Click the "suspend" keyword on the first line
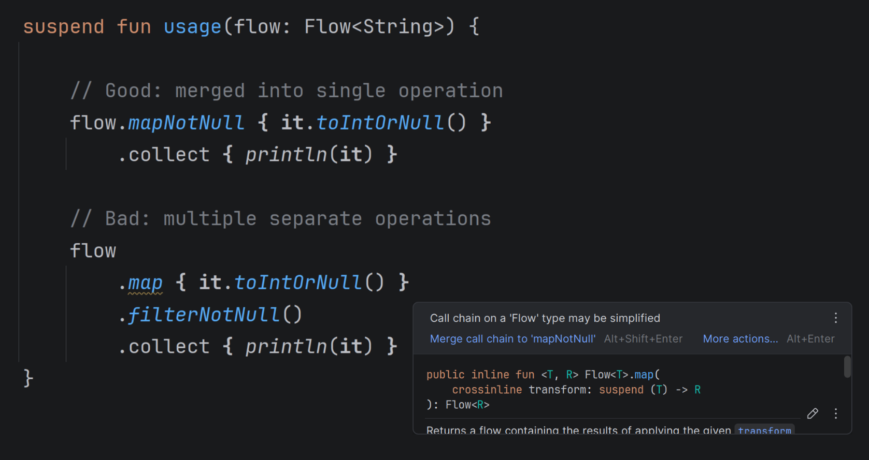The width and height of the screenshot is (869, 460). pos(64,26)
